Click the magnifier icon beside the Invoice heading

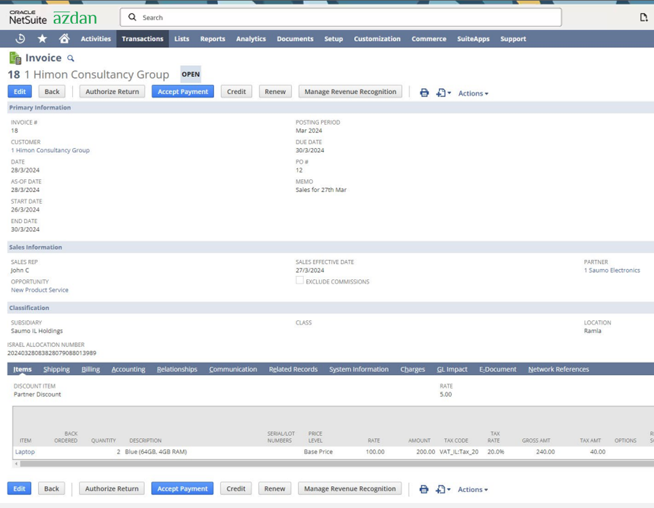[70, 58]
